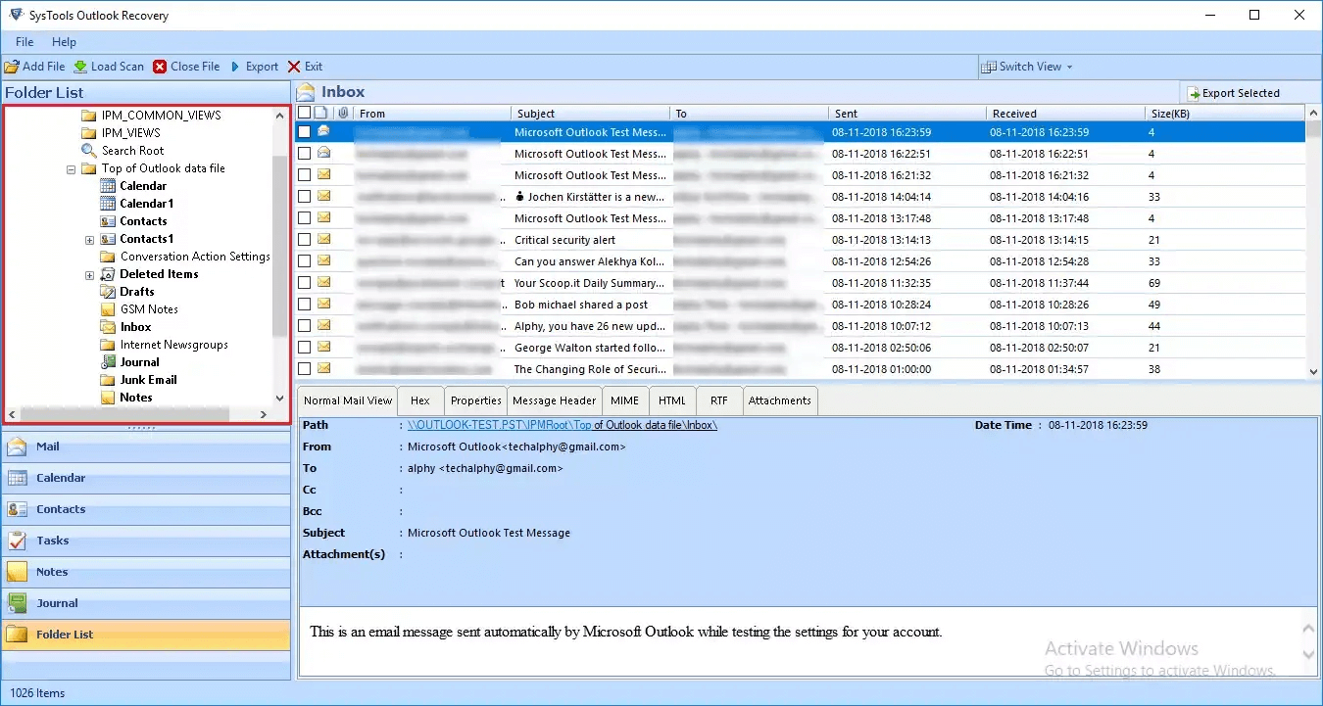Tick the select-all checkbox in header row
This screenshot has height=706, width=1323.
pos(304,114)
